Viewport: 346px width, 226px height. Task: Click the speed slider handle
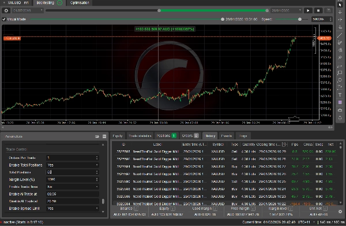pyautogui.click(x=300, y=19)
